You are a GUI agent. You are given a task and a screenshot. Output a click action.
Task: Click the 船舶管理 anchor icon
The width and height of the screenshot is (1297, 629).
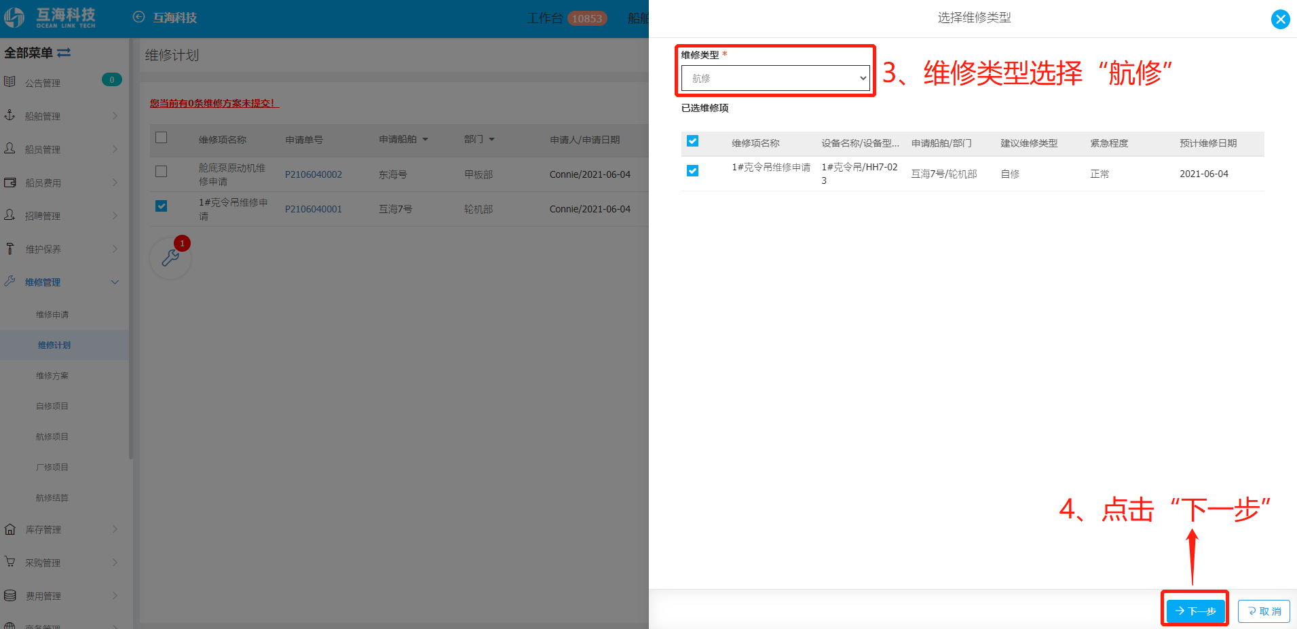10,115
